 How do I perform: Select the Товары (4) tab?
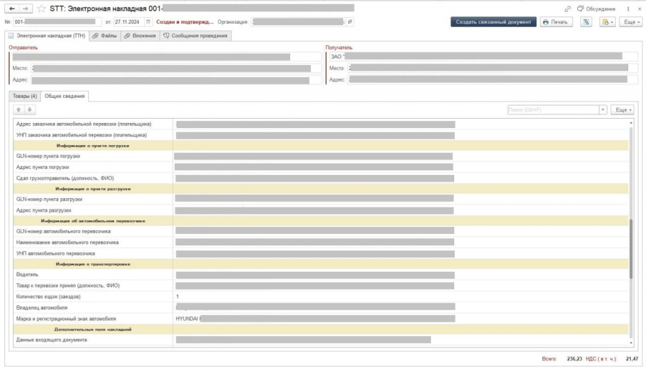(25, 96)
